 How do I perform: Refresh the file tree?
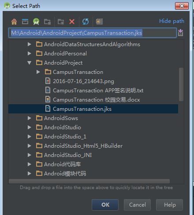pyautogui.click(x=86, y=22)
